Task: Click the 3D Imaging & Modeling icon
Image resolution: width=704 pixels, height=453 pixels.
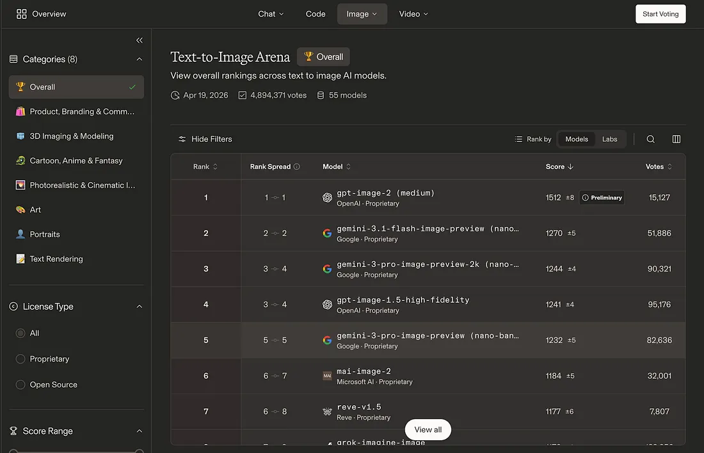Action: tap(20, 136)
